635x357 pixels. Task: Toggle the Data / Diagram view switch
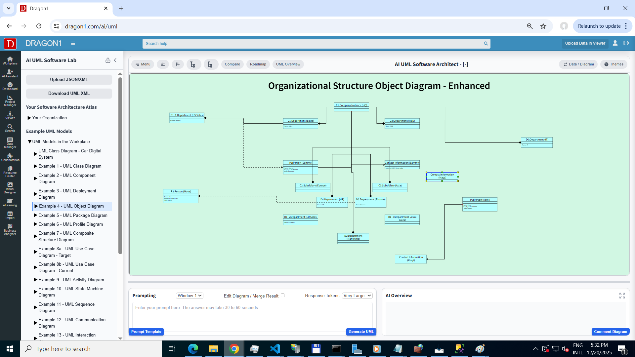(x=578, y=64)
